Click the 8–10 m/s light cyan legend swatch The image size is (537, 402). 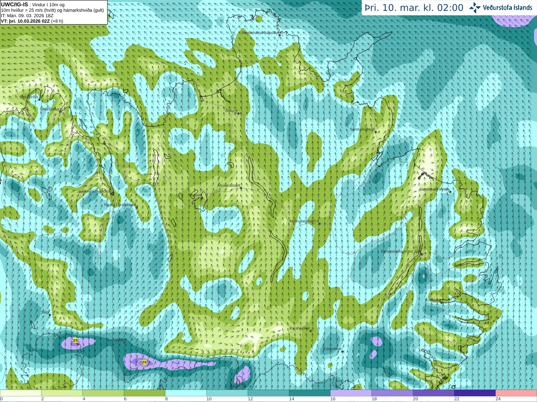(x=186, y=393)
